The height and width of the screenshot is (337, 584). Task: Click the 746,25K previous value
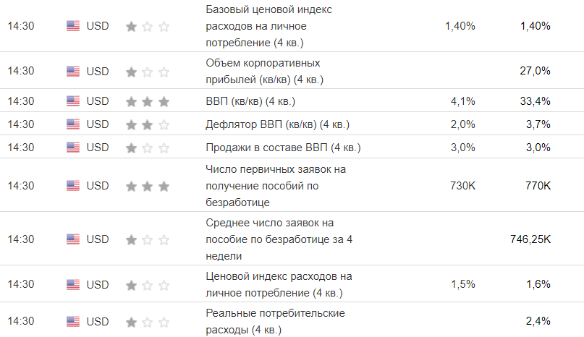[x=530, y=239]
